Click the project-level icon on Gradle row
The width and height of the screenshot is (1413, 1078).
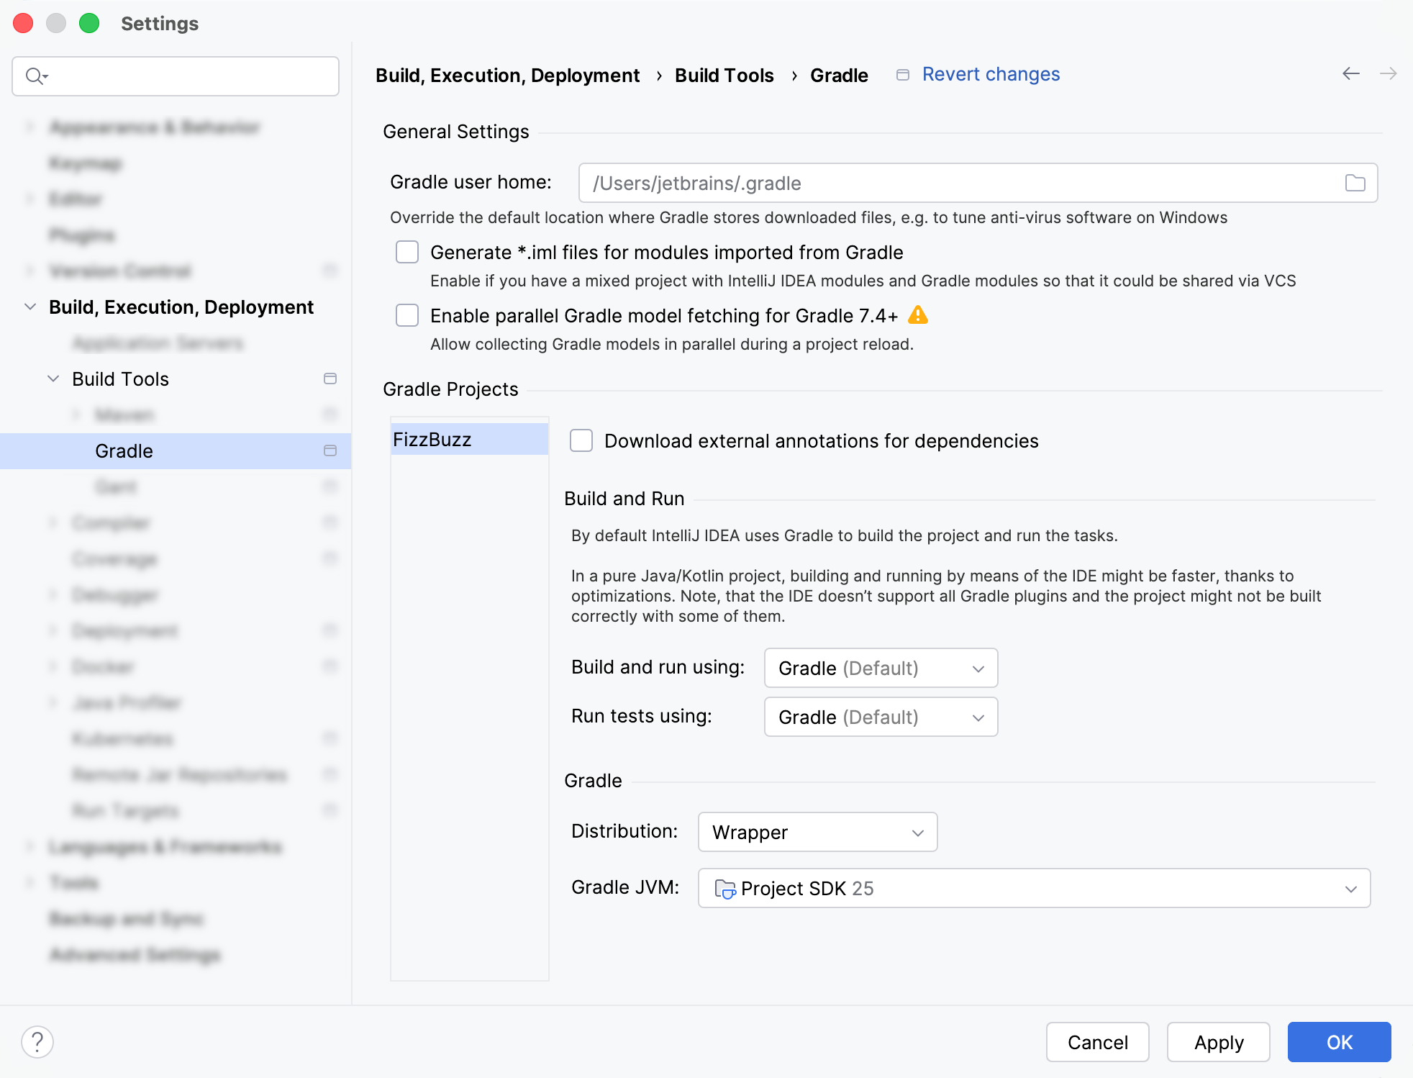click(x=330, y=450)
